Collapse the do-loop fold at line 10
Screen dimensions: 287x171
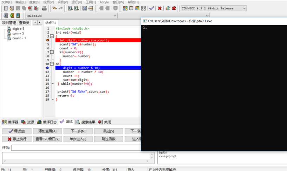[52, 64]
